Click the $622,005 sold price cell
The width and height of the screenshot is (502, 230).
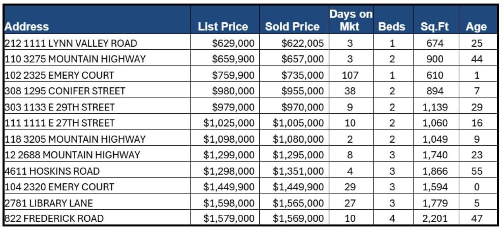click(x=302, y=43)
